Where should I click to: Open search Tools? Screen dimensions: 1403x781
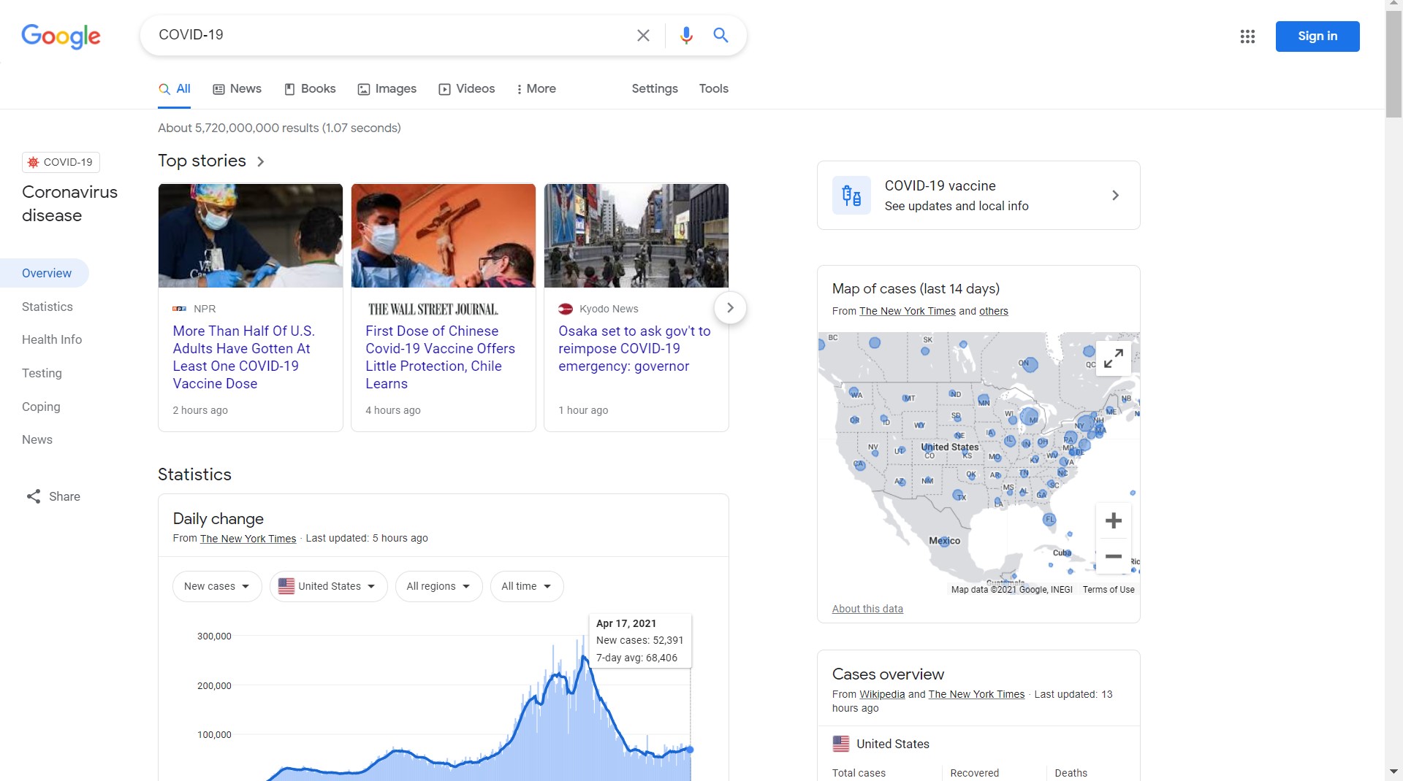coord(713,89)
